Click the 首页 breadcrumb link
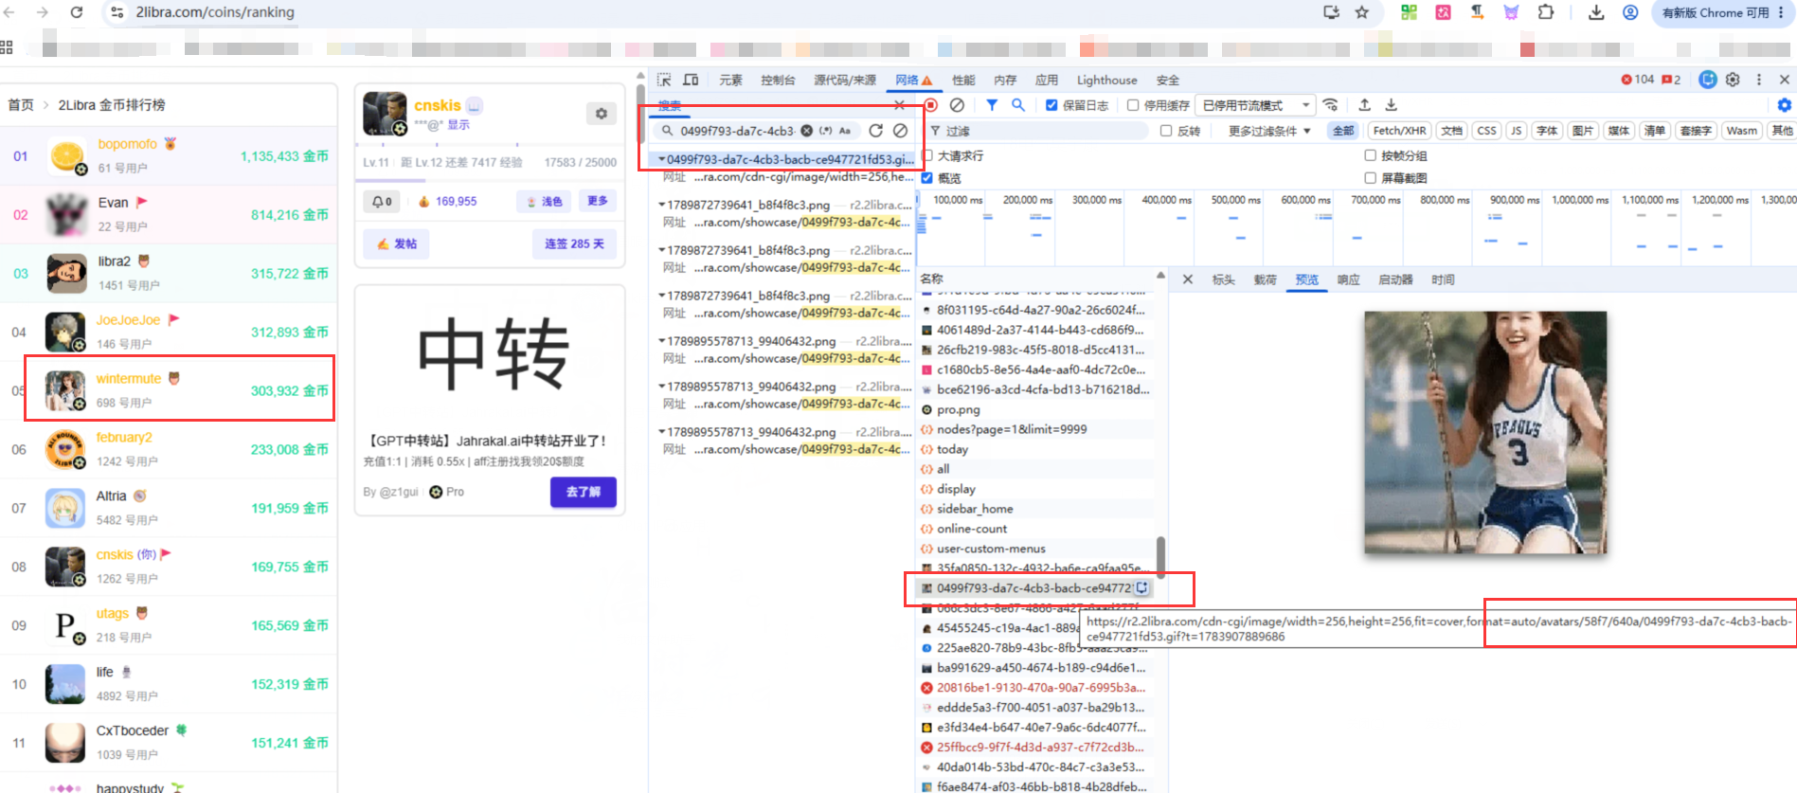Screen dimensions: 1797x793 pos(21,104)
